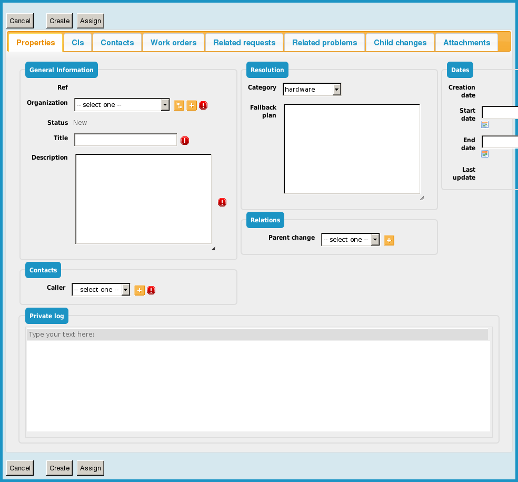This screenshot has height=482, width=518.
Task: Click the top Cancel button
Action: pyautogui.click(x=20, y=21)
